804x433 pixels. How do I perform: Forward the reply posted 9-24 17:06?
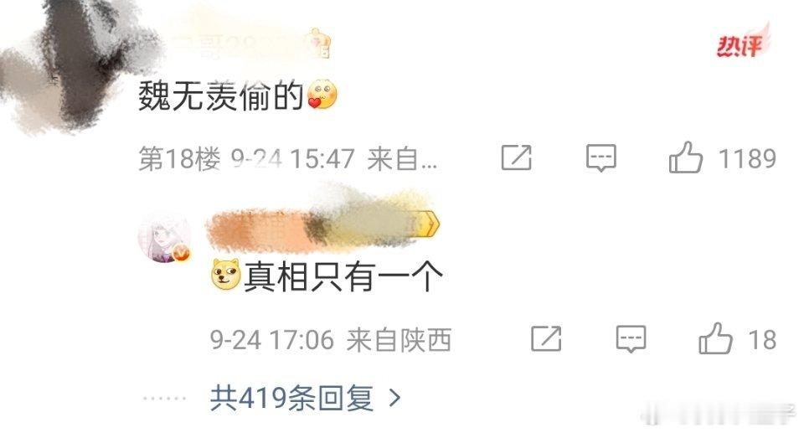point(546,338)
